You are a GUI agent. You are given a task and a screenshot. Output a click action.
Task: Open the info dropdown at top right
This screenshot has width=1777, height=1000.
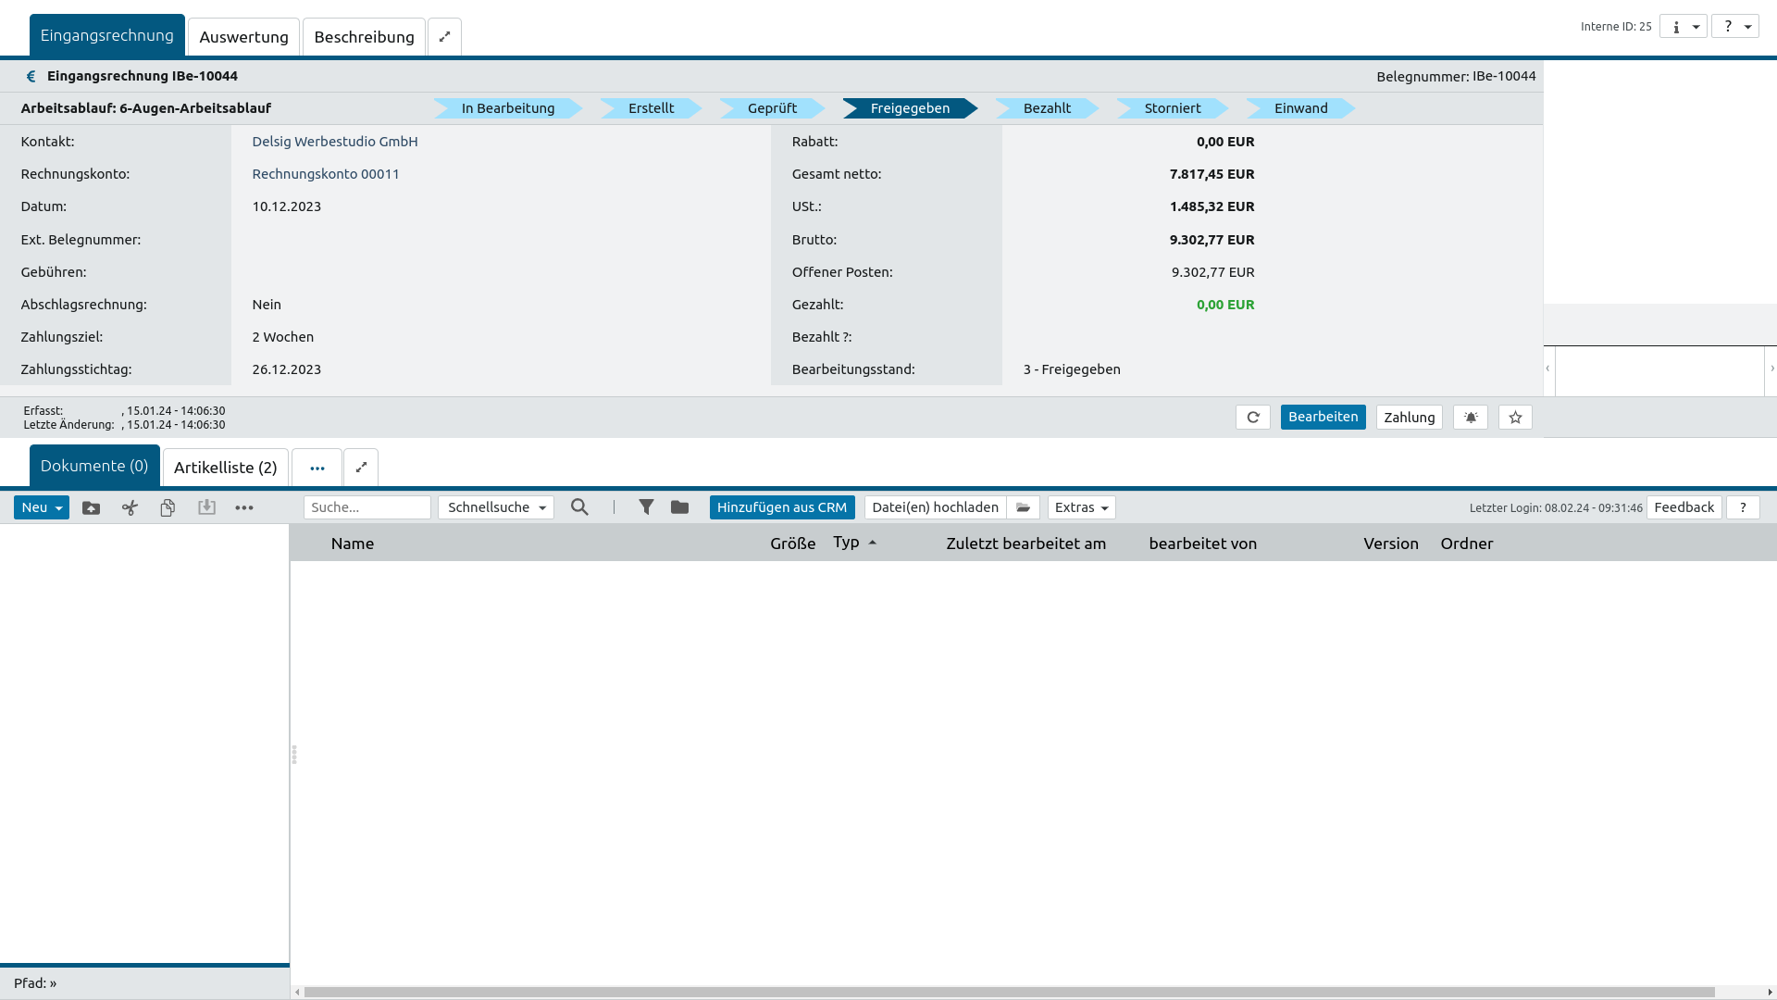pos(1683,27)
